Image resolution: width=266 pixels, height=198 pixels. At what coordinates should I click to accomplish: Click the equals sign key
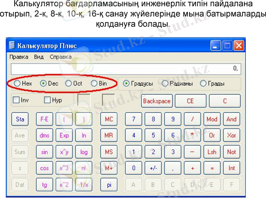(212, 168)
